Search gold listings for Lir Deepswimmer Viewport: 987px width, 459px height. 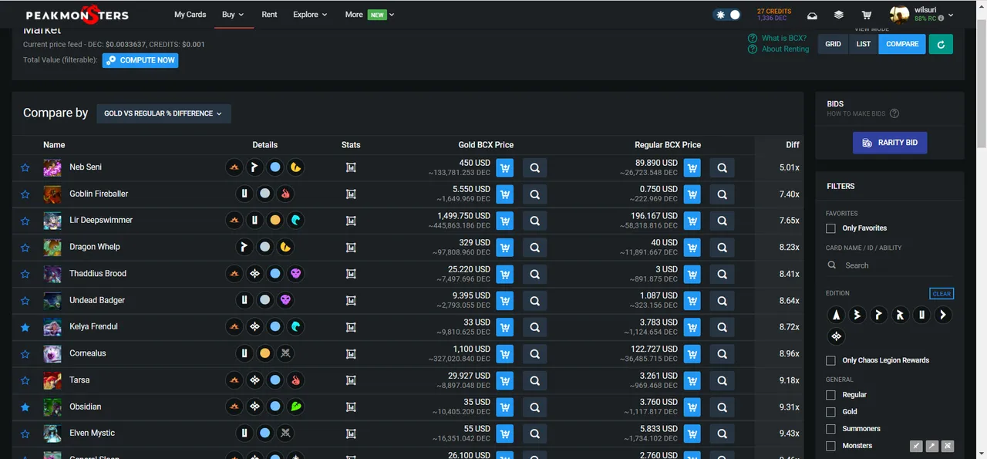534,221
